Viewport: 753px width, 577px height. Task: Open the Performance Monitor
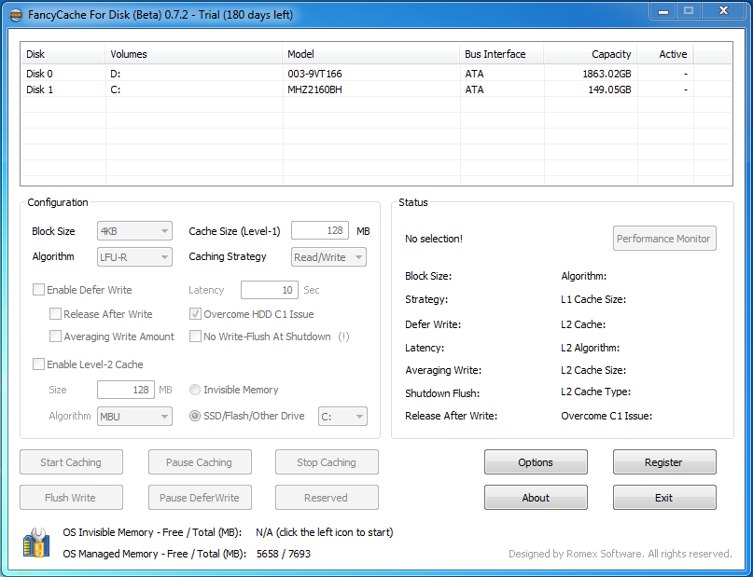663,239
